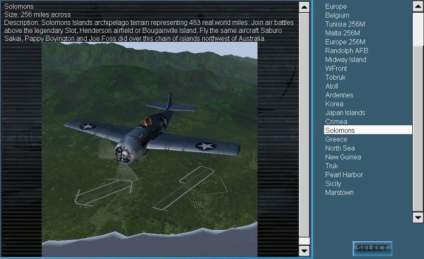Click the description pane scroll up arrow

tap(304, 7)
